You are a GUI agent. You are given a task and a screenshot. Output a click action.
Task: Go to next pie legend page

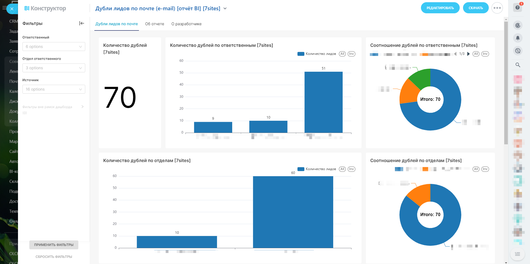pos(469,54)
